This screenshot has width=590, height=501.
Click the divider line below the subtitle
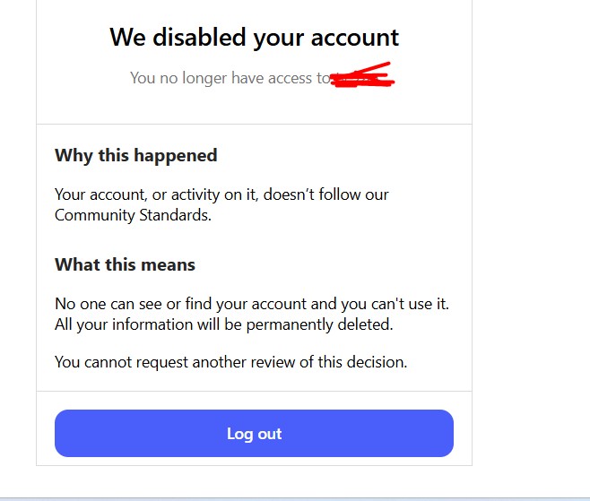(254, 124)
